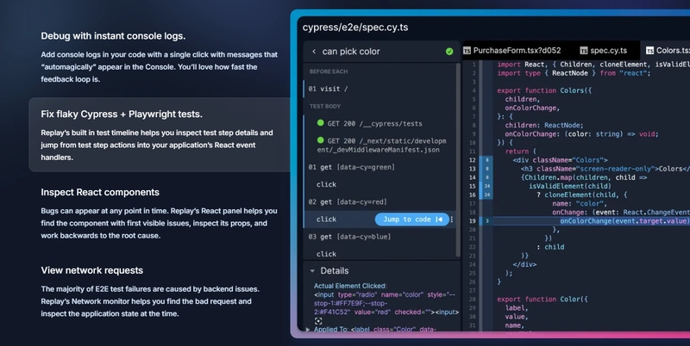Select the click step under data-cy=green
The width and height of the screenshot is (690, 346).
pos(381,184)
